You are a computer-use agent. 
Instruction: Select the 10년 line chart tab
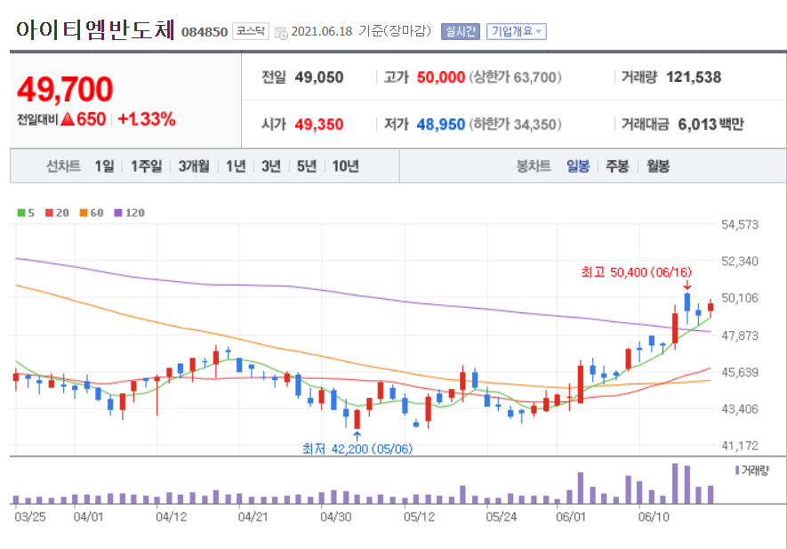point(345,166)
